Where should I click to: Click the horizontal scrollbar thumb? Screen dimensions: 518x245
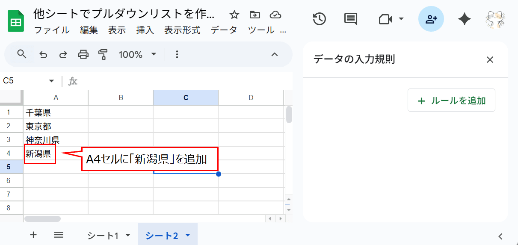click(42, 219)
